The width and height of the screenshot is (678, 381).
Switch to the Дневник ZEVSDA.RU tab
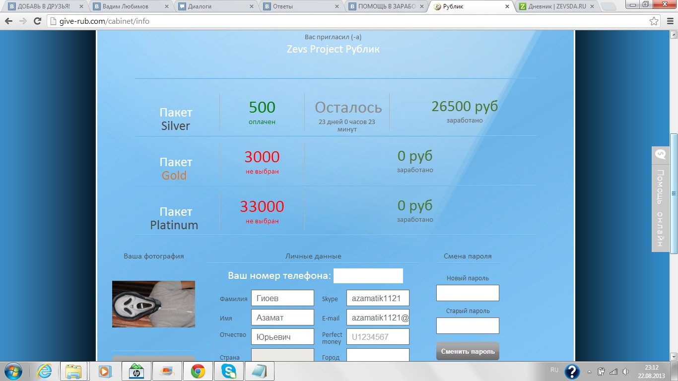556,6
